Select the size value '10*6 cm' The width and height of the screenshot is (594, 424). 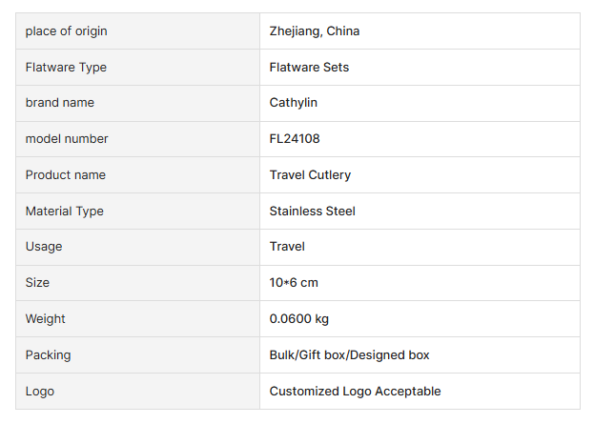(294, 283)
